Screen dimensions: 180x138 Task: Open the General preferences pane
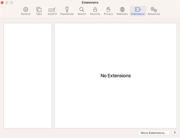point(26,11)
